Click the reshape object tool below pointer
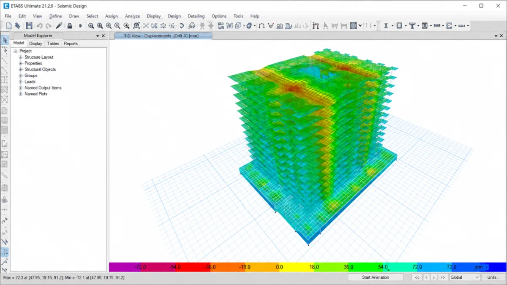This screenshot has width=507, height=285. pos(5,50)
